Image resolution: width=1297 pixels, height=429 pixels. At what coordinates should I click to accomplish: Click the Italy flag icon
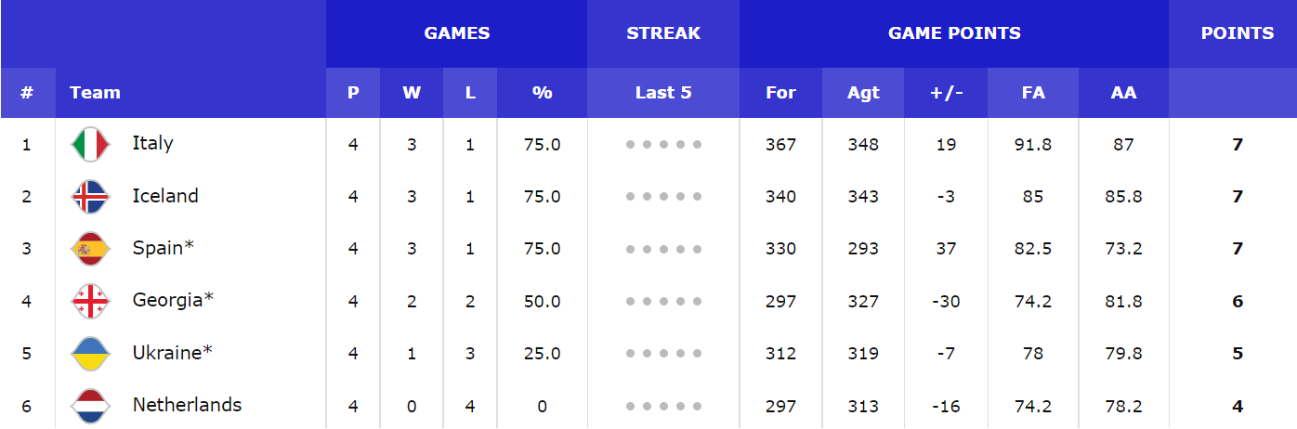(91, 145)
